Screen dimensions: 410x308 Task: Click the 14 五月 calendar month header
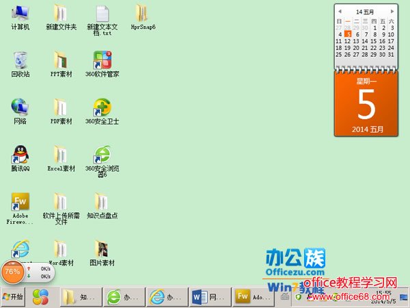click(365, 12)
